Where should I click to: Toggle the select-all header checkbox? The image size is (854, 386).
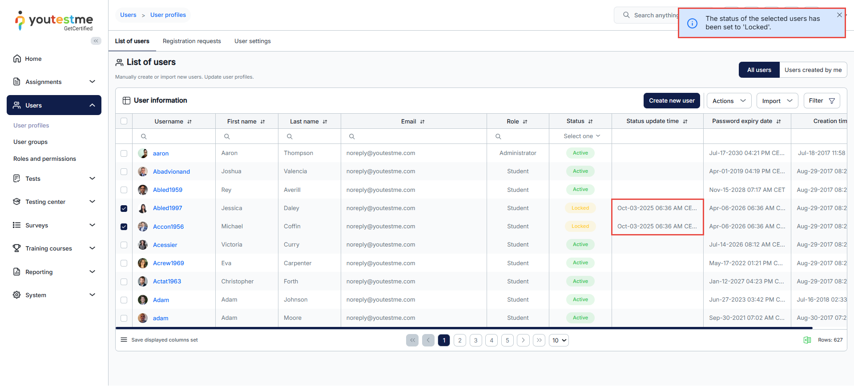(x=124, y=121)
